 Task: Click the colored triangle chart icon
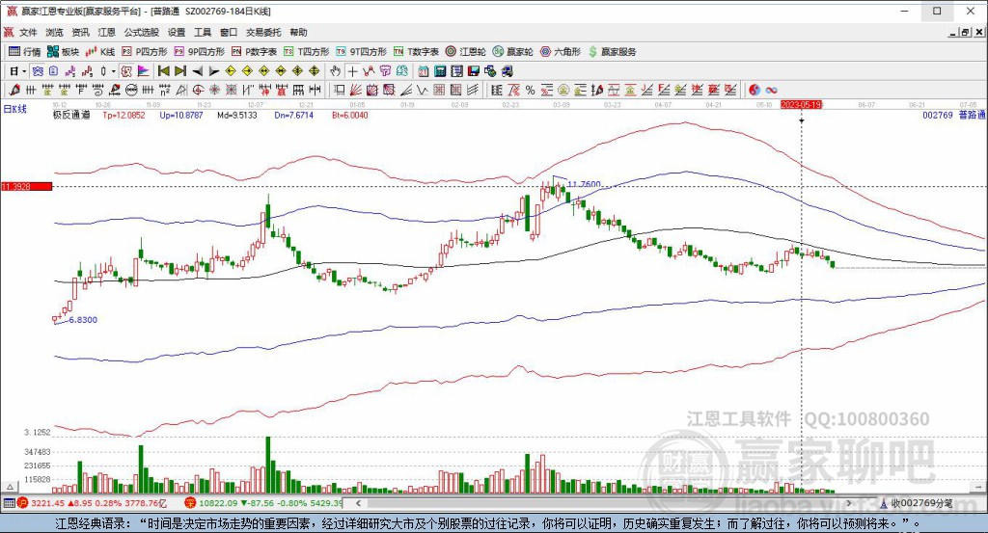click(x=143, y=71)
